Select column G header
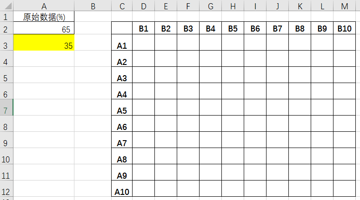The height and width of the screenshot is (200, 360). [211, 6]
